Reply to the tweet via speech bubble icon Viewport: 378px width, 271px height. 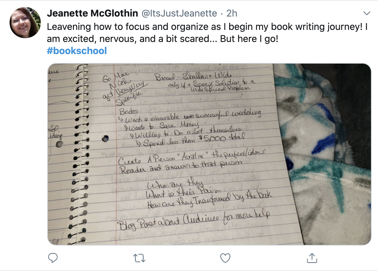pos(53,258)
